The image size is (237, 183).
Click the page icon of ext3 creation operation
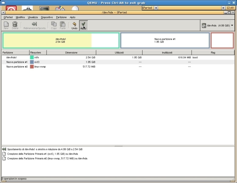(x=4, y=154)
